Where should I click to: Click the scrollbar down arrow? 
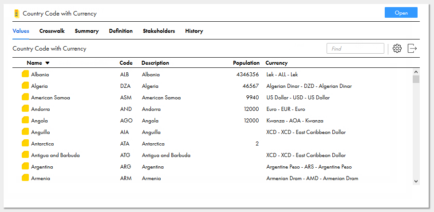416,181
